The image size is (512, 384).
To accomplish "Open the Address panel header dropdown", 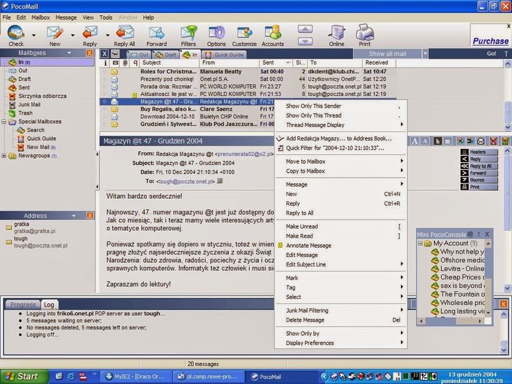I will click(x=74, y=216).
